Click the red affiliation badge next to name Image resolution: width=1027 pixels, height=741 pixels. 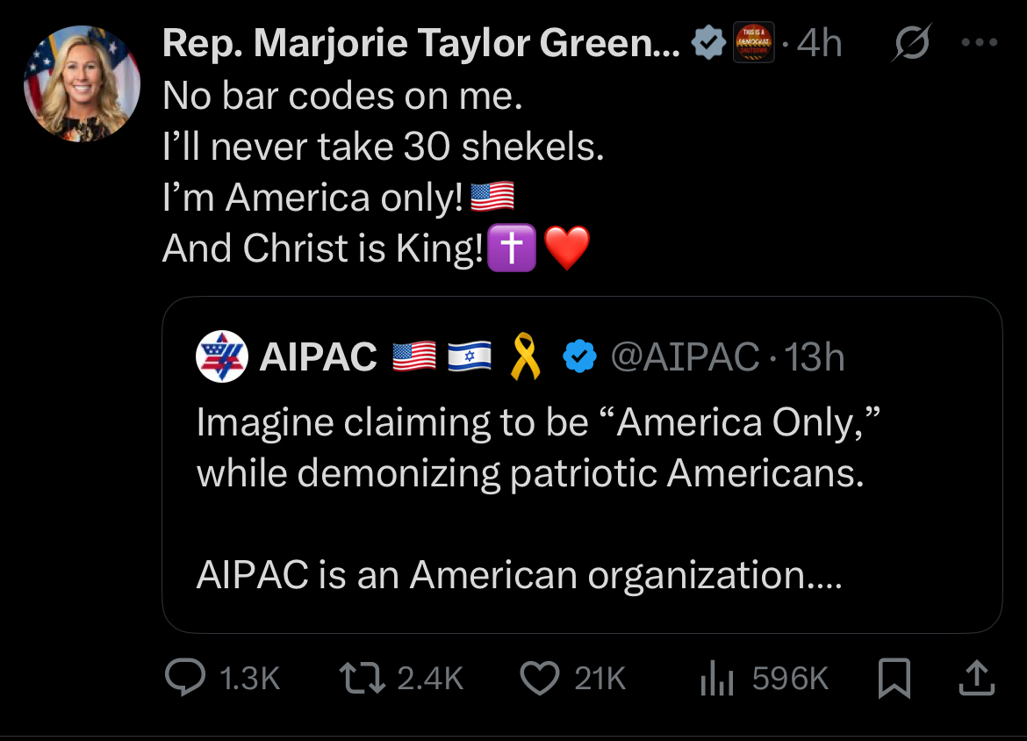753,42
